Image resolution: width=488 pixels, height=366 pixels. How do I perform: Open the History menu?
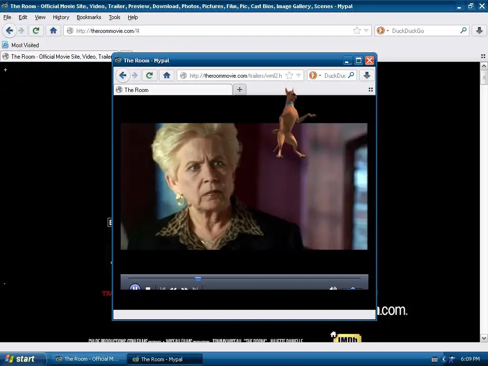click(61, 17)
